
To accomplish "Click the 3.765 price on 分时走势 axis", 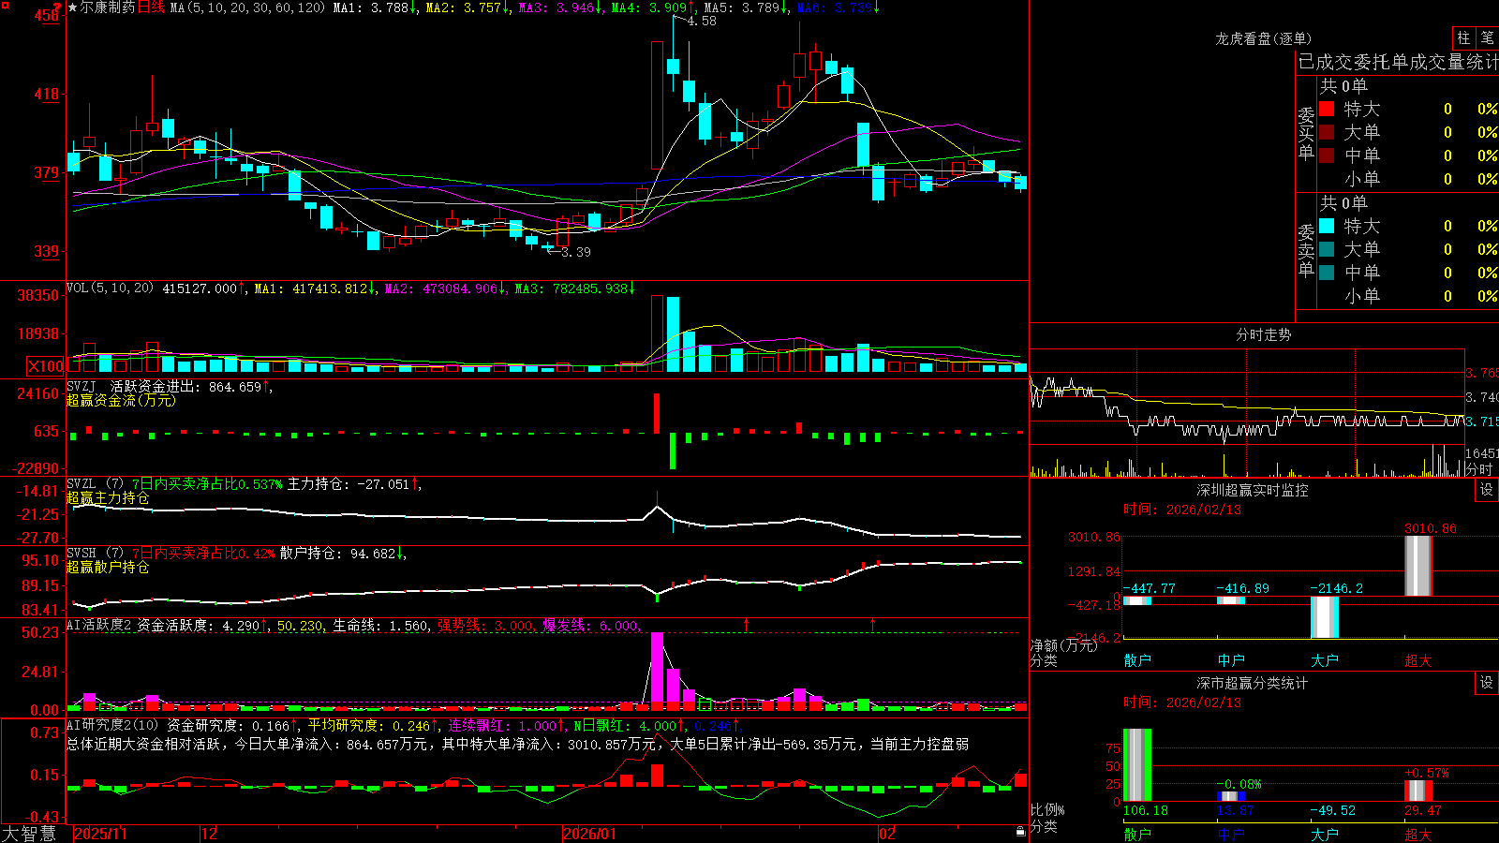I will [1482, 373].
